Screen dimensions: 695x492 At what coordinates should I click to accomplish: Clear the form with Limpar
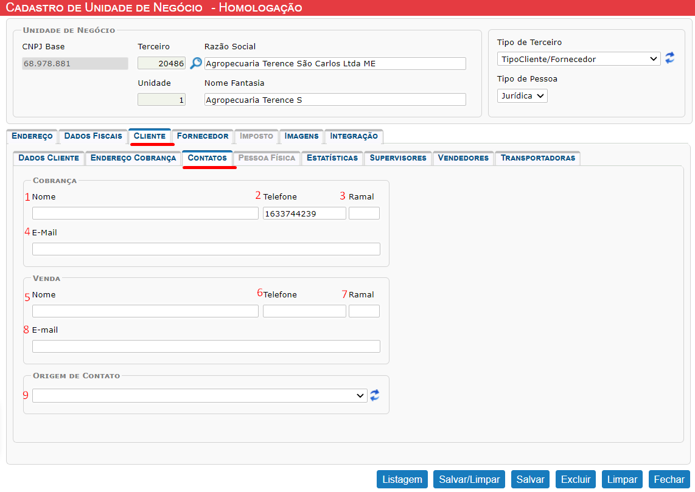622,479
